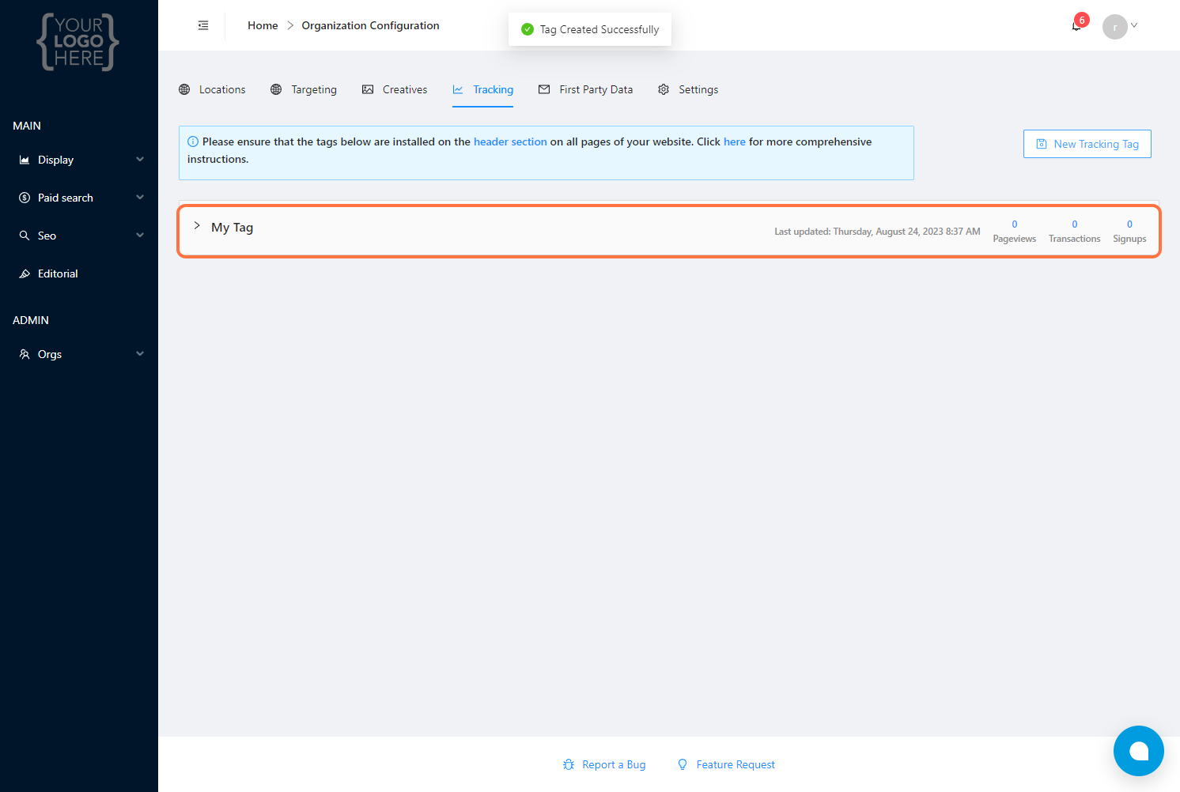The height and width of the screenshot is (792, 1180).
Task: Click the Last updated timestamp text
Action: coord(877,232)
